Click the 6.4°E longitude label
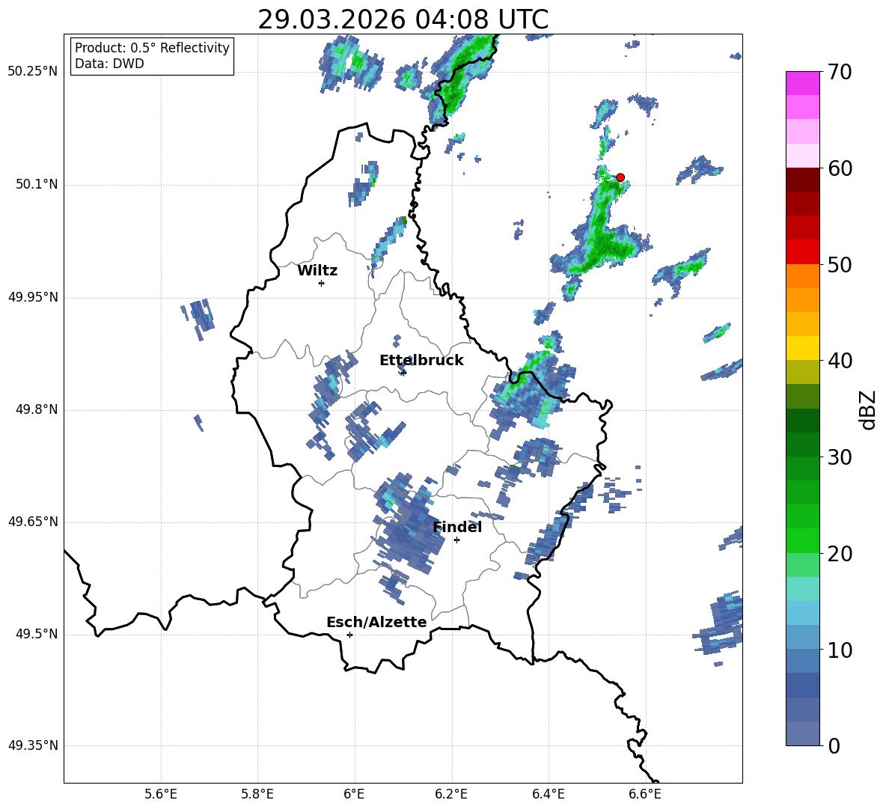Image resolution: width=886 pixels, height=809 pixels. click(548, 794)
